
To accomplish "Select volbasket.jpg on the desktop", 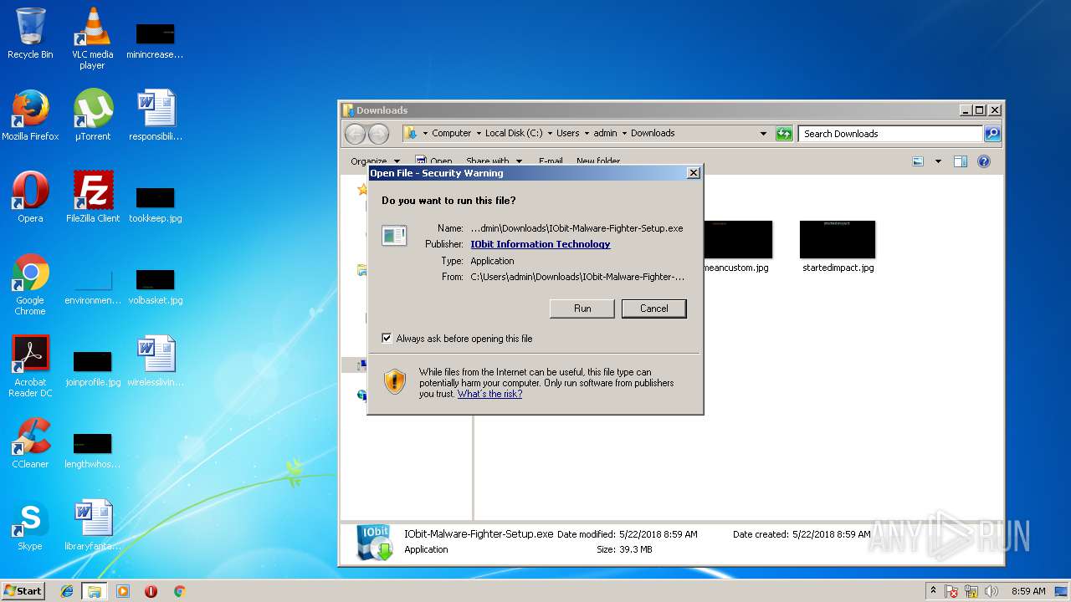I will (156, 287).
